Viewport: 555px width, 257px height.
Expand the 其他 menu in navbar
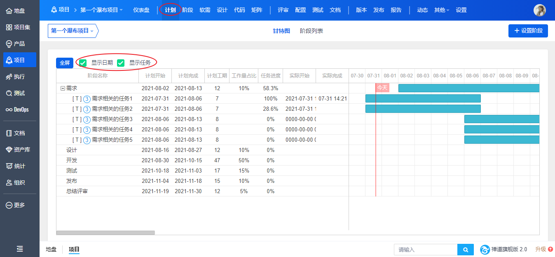pos(441,10)
